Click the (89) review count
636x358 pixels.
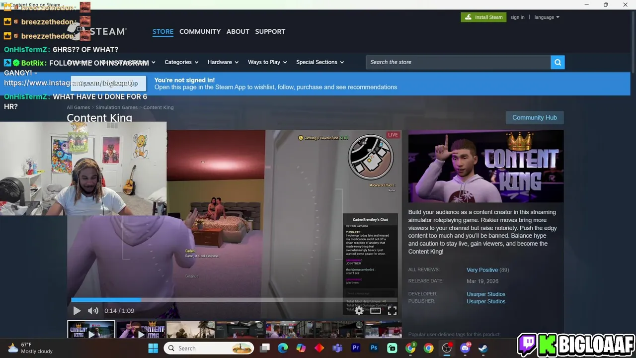(504, 269)
